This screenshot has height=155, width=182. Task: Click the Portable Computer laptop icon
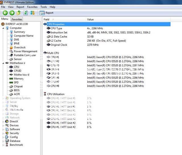tap(11, 55)
